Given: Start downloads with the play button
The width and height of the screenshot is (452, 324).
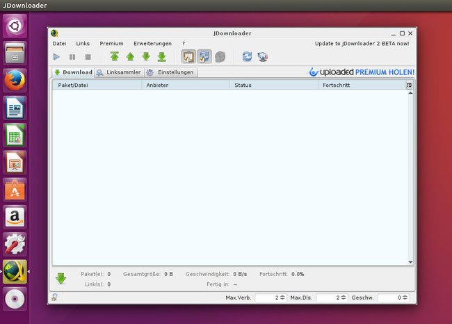Looking at the screenshot, I should 56,57.
